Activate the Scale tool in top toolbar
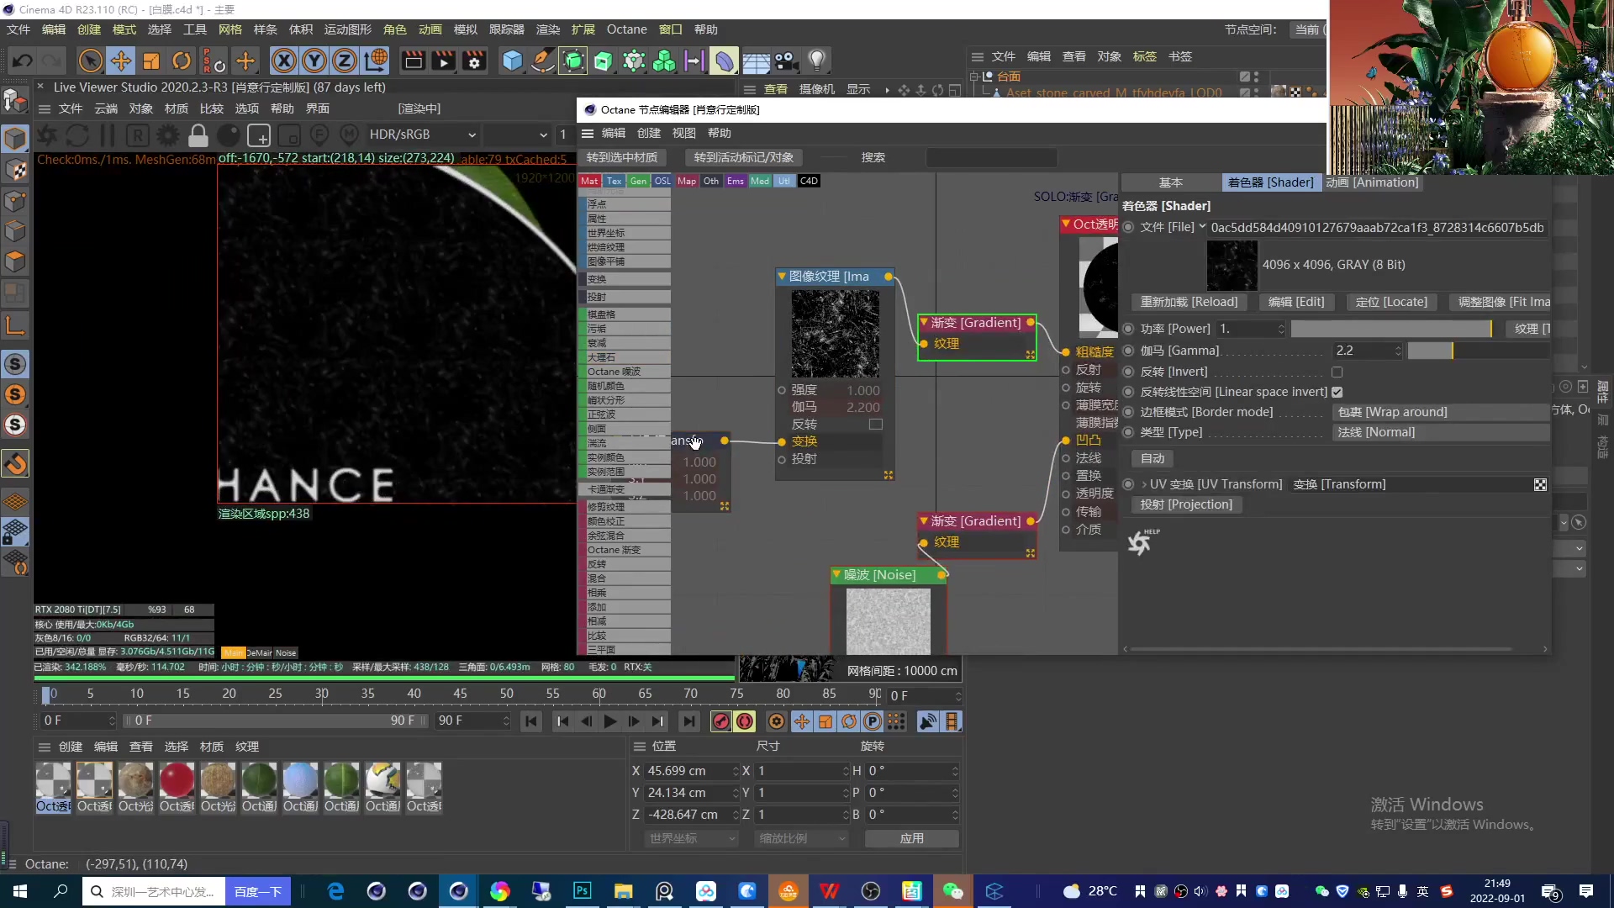The image size is (1614, 908). (x=151, y=61)
